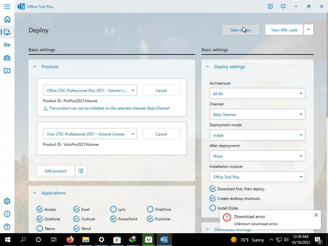
Task: Open the command box icon in title bar
Action: coord(270,6)
